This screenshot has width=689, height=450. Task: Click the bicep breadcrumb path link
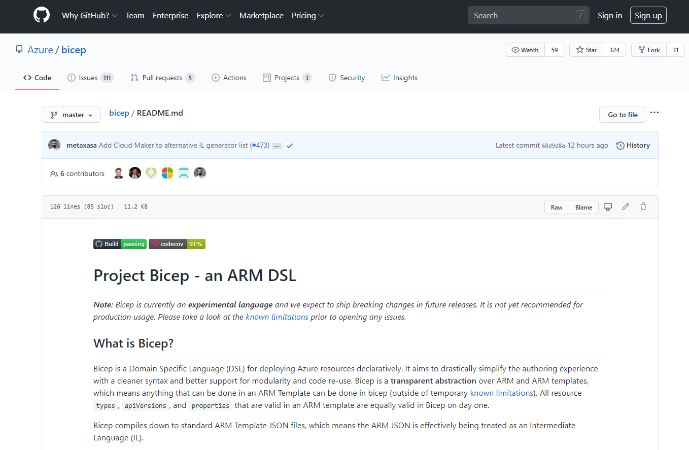(x=119, y=113)
